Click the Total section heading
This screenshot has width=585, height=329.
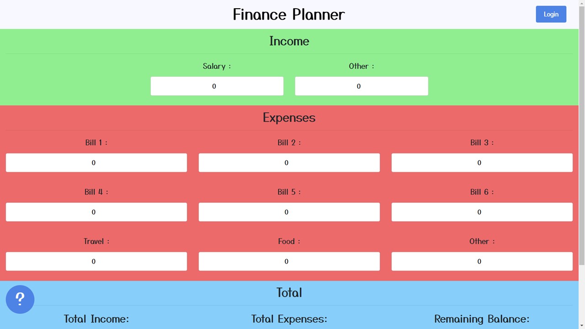click(289, 292)
